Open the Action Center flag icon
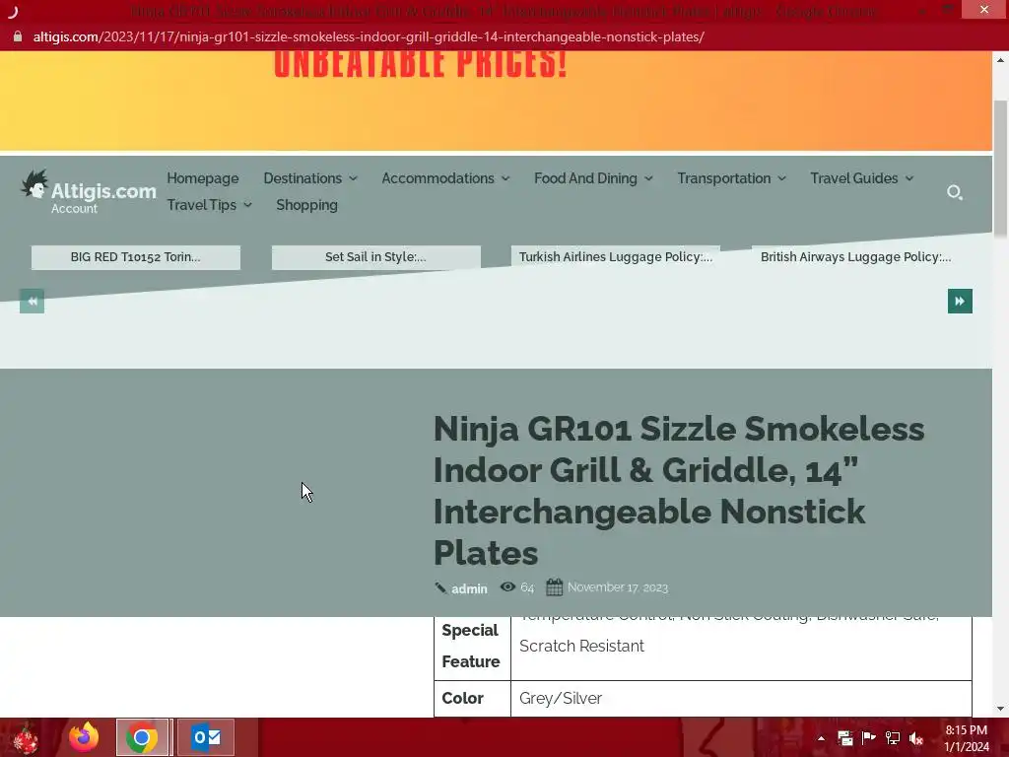The width and height of the screenshot is (1009, 757). [869, 737]
